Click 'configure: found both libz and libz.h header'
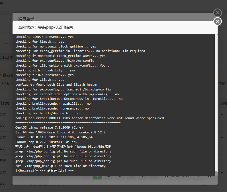227x192 pixels. [x=57, y=84]
